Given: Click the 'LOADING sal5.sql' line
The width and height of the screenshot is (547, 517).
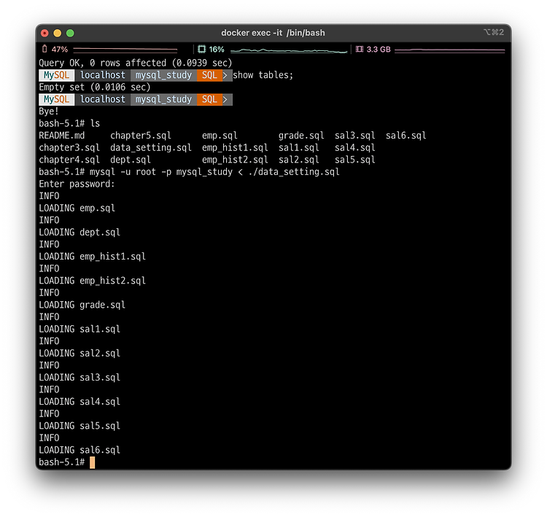Looking at the screenshot, I should tap(79, 426).
